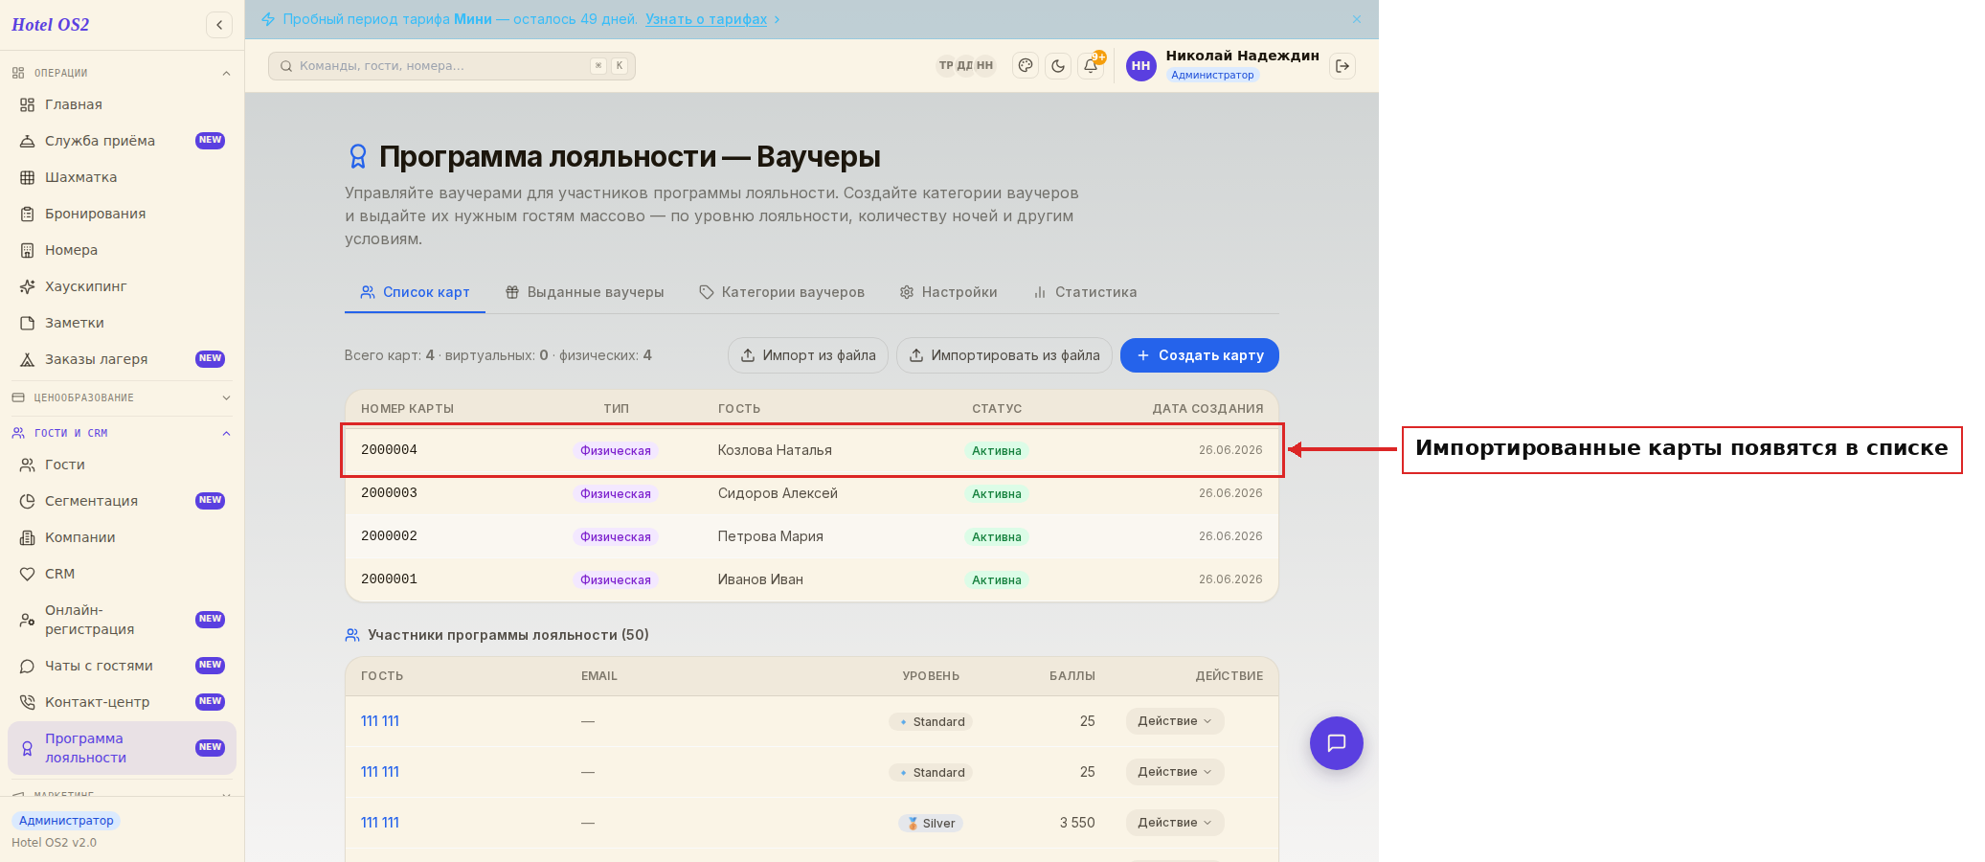Focus the command search field
1985x862 pixels.
coord(452,66)
